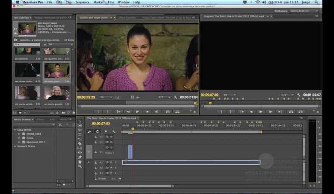
Task: Select the Pen tool
Action: click(80, 157)
